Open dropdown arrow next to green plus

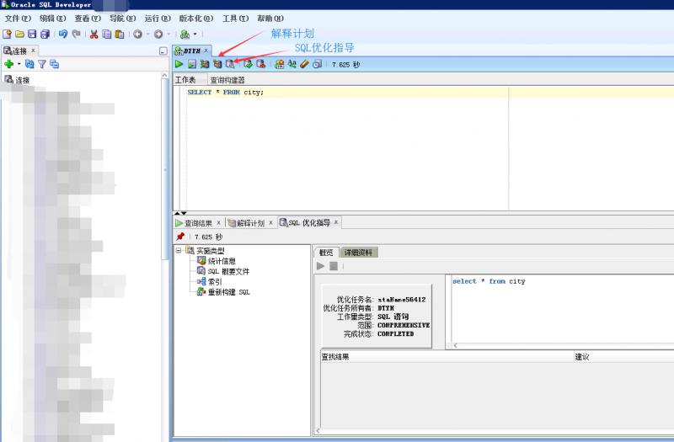pos(19,64)
